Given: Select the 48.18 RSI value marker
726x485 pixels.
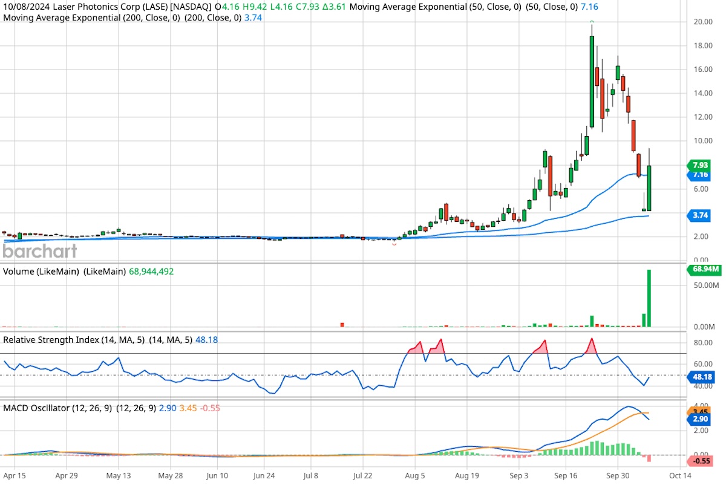Looking at the screenshot, I should [x=703, y=377].
